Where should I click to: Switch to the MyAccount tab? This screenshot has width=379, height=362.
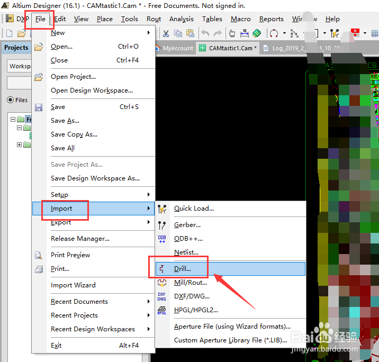pos(175,48)
